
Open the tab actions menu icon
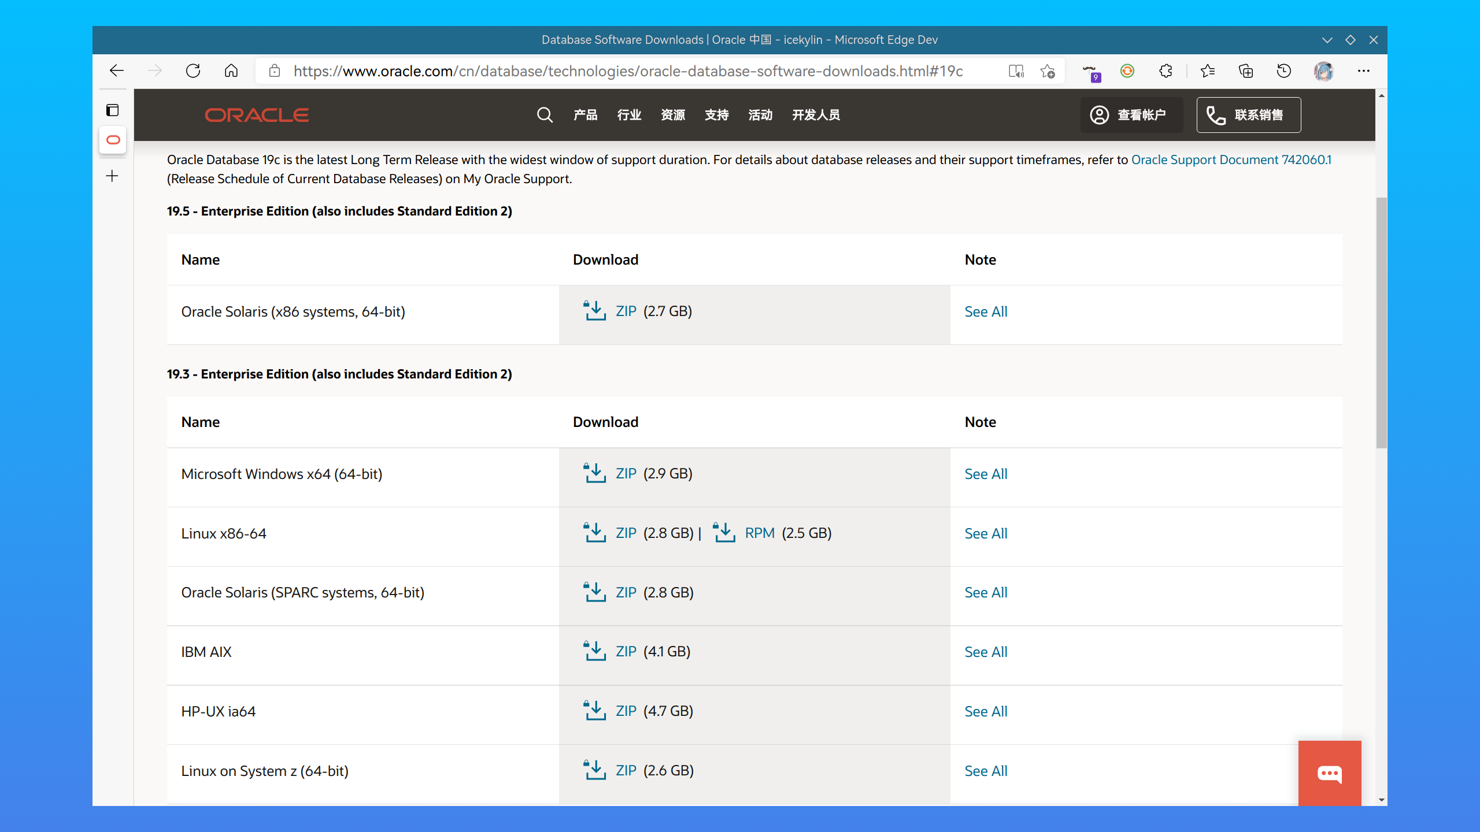coord(113,110)
